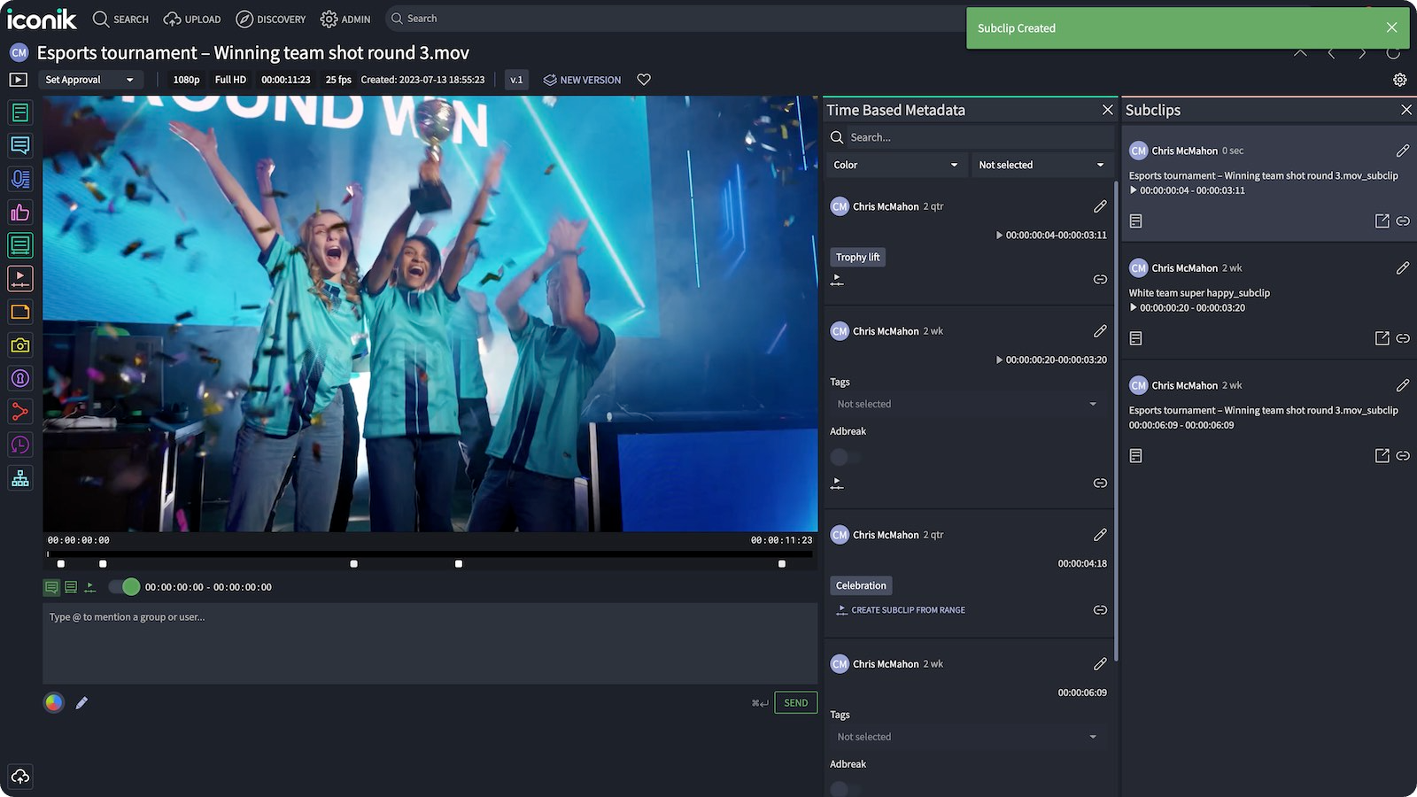Open Tags dropdown in 00:00:06:09 segment

968,737
